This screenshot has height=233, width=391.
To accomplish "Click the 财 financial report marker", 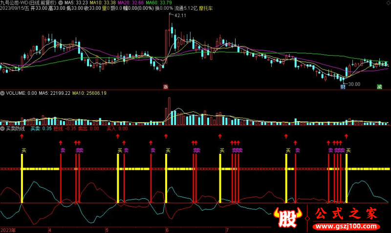I will [x=343, y=87].
